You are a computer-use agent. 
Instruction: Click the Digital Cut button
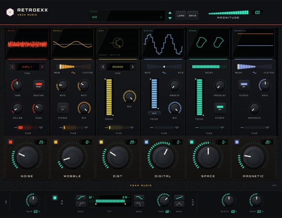(154, 113)
